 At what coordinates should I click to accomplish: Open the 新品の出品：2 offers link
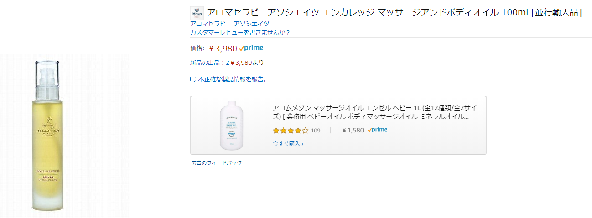coord(209,62)
